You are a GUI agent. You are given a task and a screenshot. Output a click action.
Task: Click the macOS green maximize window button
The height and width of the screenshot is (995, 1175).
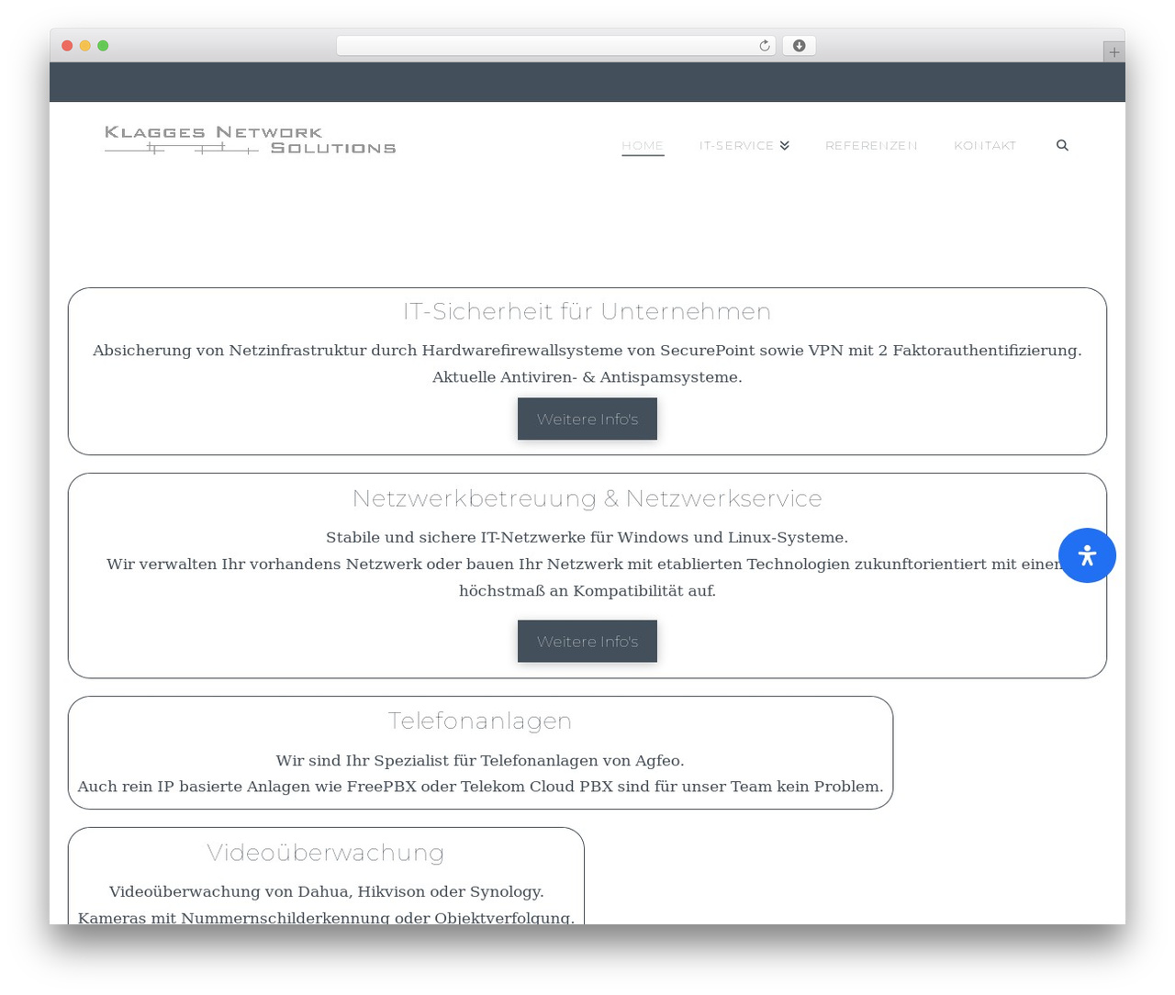point(103,46)
